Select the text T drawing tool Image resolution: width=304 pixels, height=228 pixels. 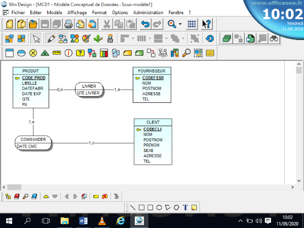coord(185,207)
